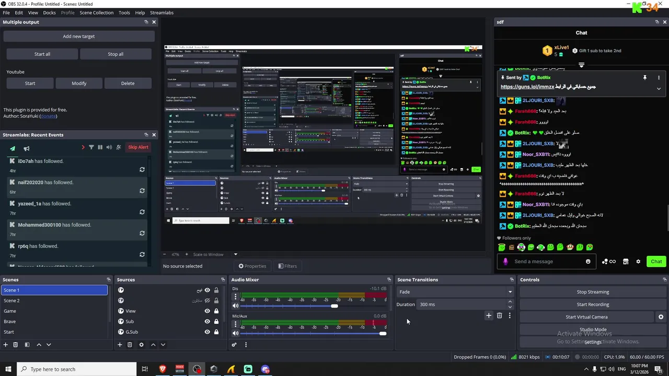Click the Streamlabs alert volume speaker icon

(x=109, y=147)
